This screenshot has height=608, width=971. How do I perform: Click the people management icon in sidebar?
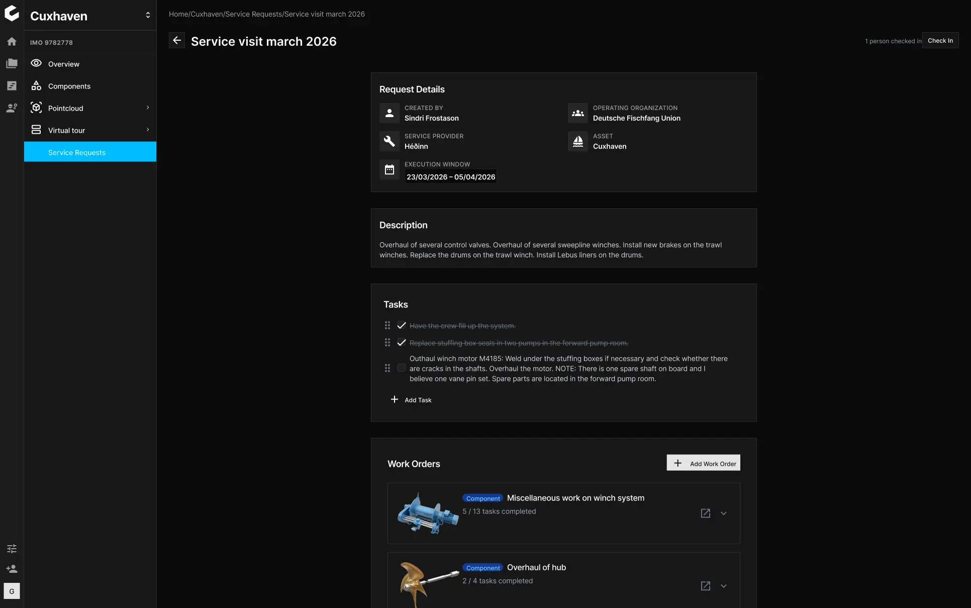pos(11,108)
